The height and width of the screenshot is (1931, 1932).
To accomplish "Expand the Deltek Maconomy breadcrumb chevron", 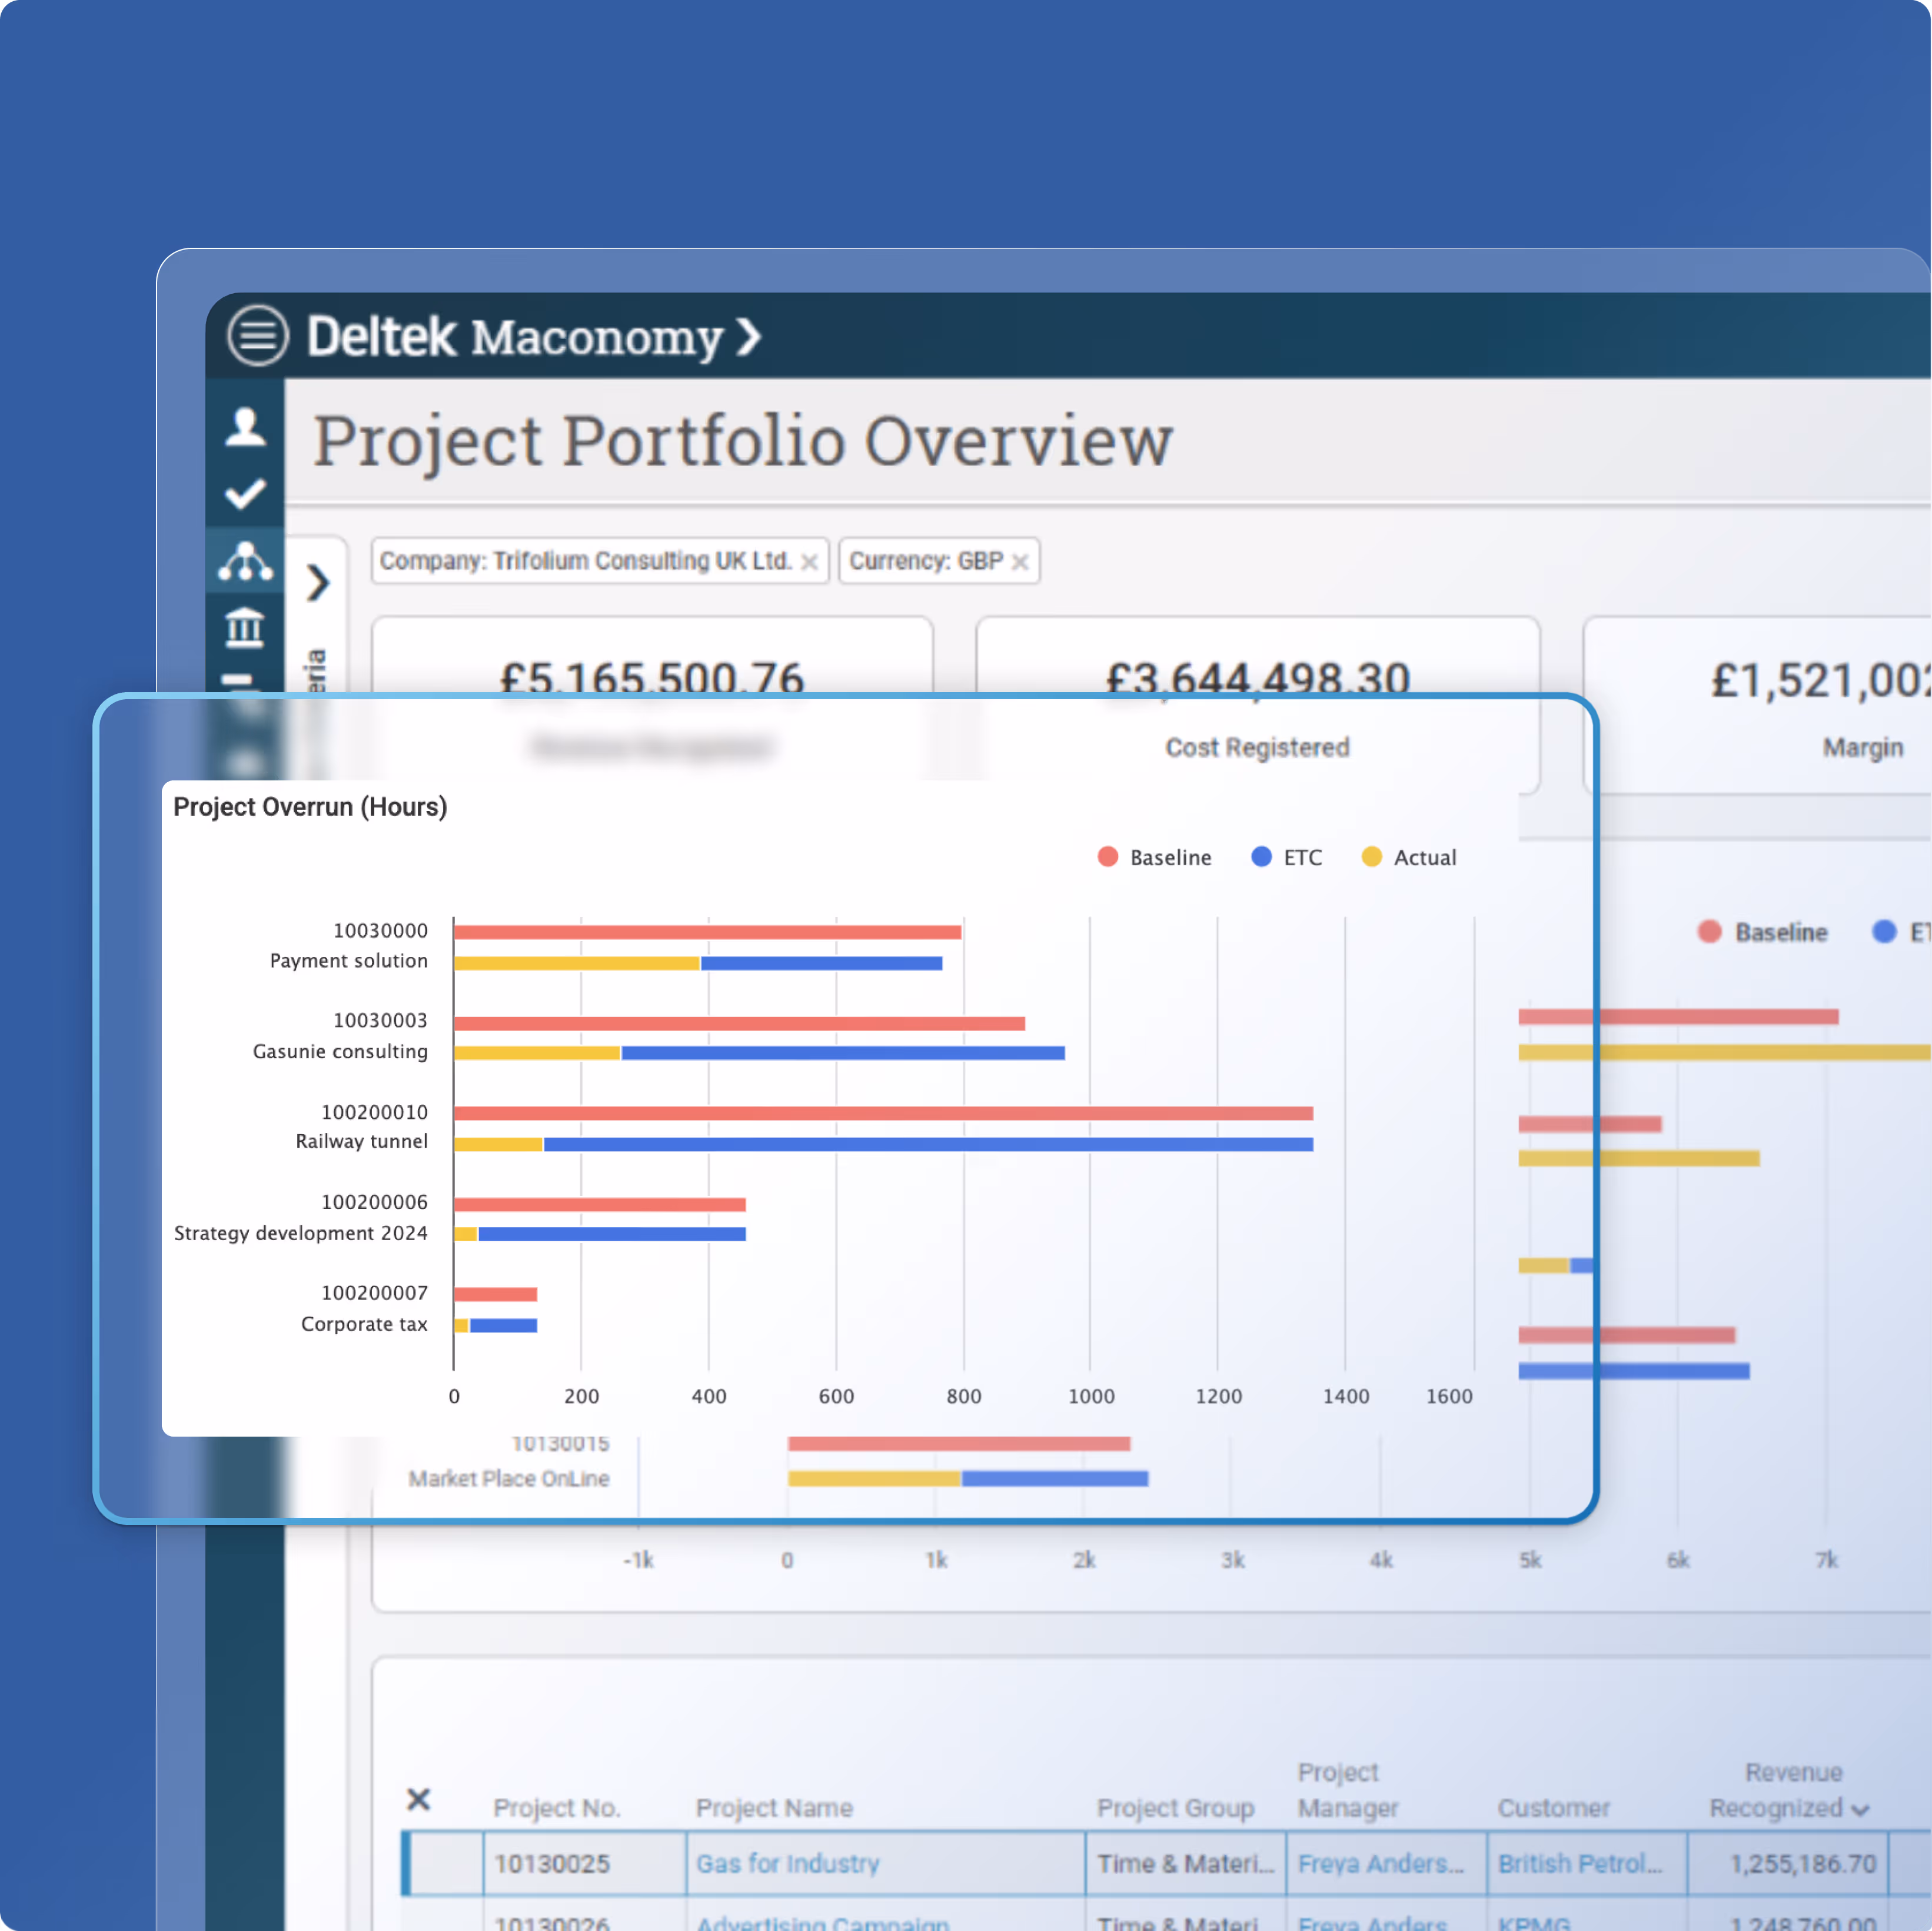I will pos(749,337).
